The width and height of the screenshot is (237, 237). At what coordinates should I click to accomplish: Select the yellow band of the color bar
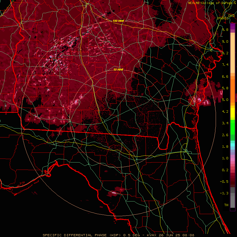[233, 113]
